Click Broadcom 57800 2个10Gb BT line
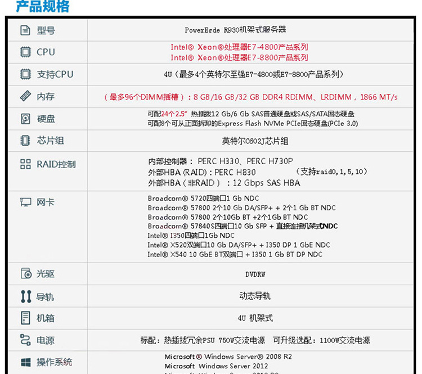Image resolution: width=422 pixels, height=374 pixels. 228,217
